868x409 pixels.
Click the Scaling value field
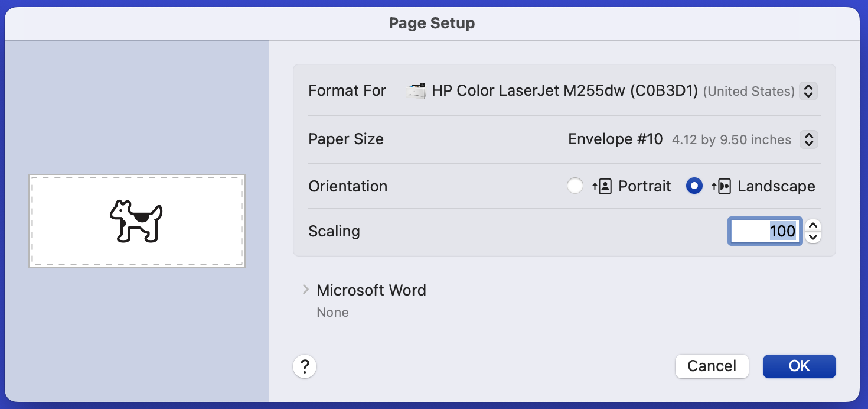[765, 231]
